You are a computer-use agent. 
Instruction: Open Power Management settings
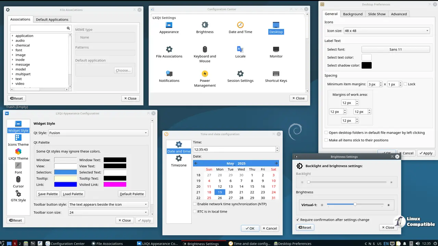click(205, 77)
